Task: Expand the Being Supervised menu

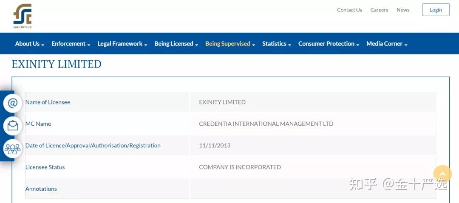Action: (x=230, y=44)
